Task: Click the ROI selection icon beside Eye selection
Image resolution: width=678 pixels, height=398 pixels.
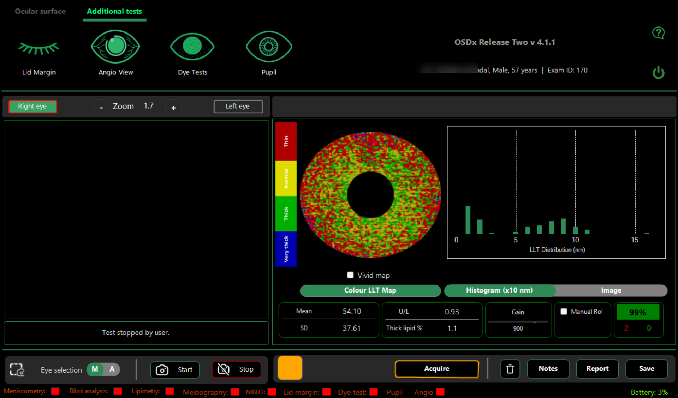Action: pyautogui.click(x=17, y=370)
